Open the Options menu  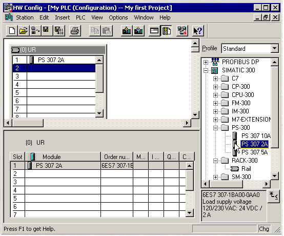pyautogui.click(x=118, y=17)
